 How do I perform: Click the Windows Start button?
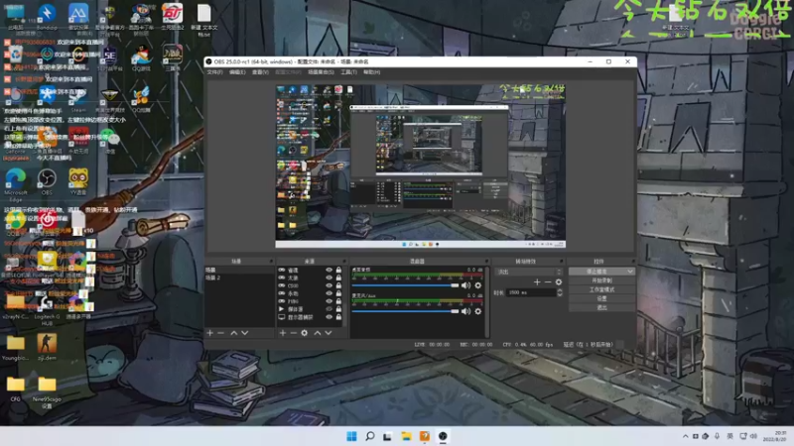click(x=351, y=436)
